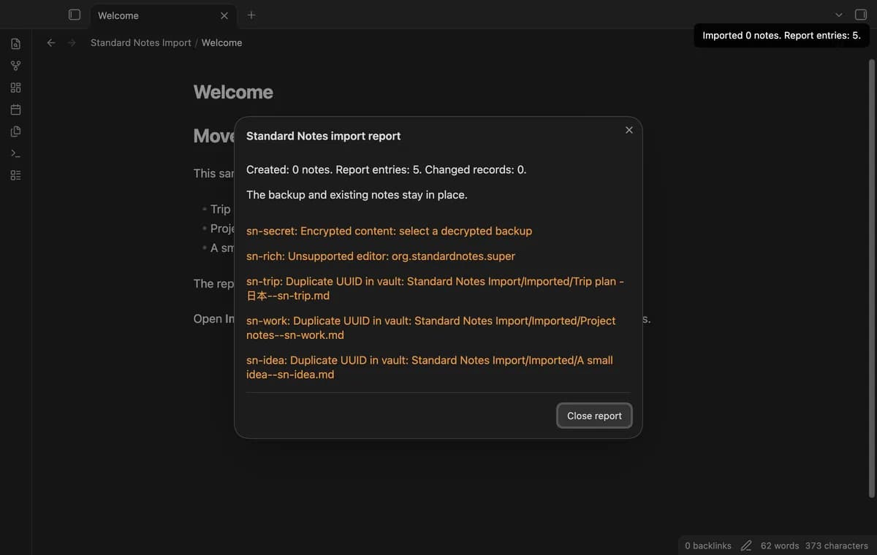This screenshot has width=877, height=555.
Task: Dismiss import report with X icon
Action: 629,130
